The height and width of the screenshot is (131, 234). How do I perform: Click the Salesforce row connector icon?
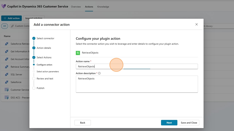6,82
